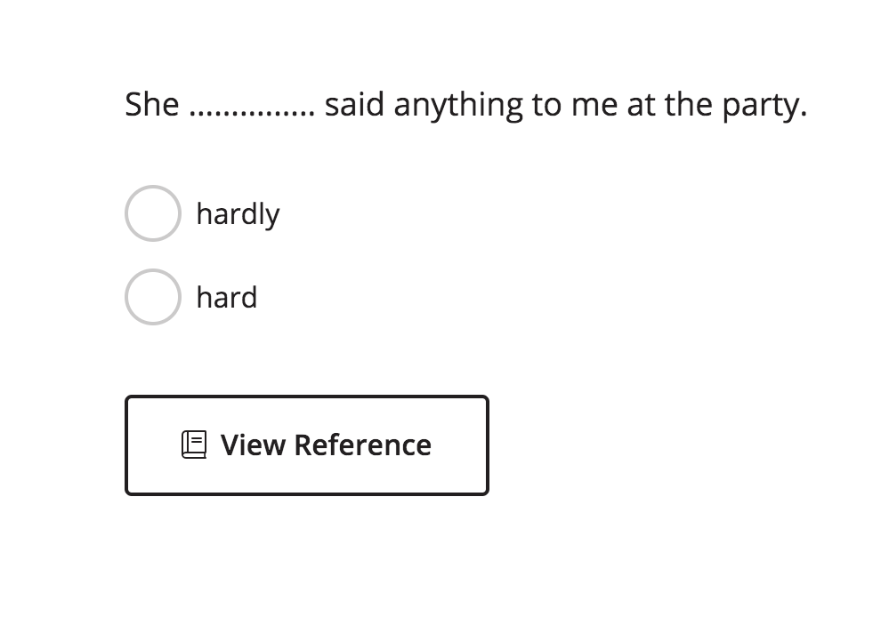
Task: Click the question sentence about the party
Action: pos(465,105)
